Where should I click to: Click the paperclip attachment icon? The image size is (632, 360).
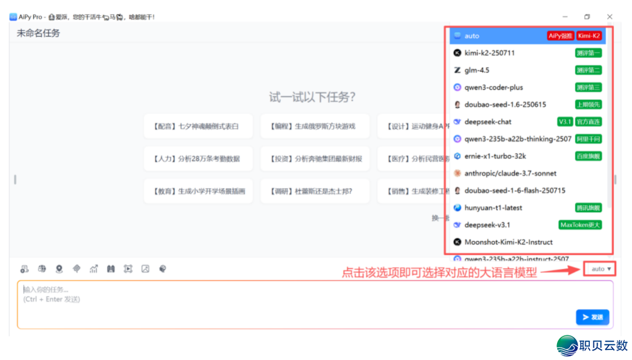[x=77, y=269]
